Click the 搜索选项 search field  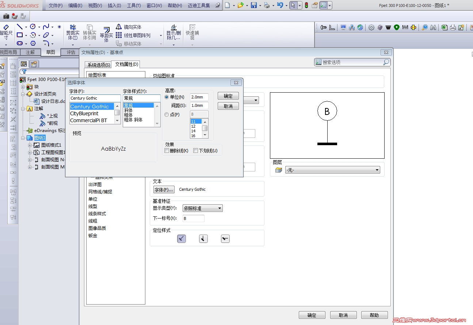(x=352, y=62)
